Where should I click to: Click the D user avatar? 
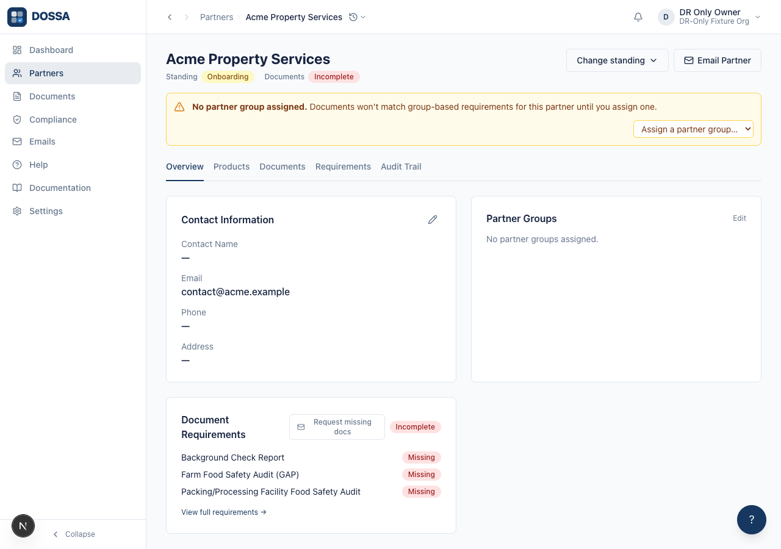[666, 17]
